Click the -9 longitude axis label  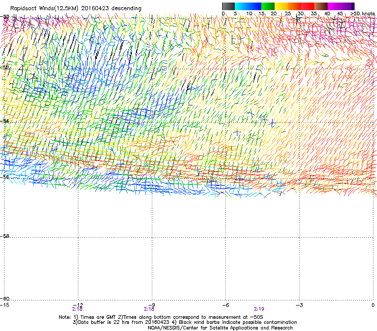[152, 305]
